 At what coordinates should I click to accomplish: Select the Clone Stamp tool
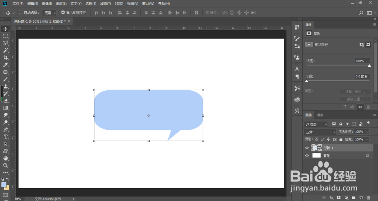click(x=5, y=86)
